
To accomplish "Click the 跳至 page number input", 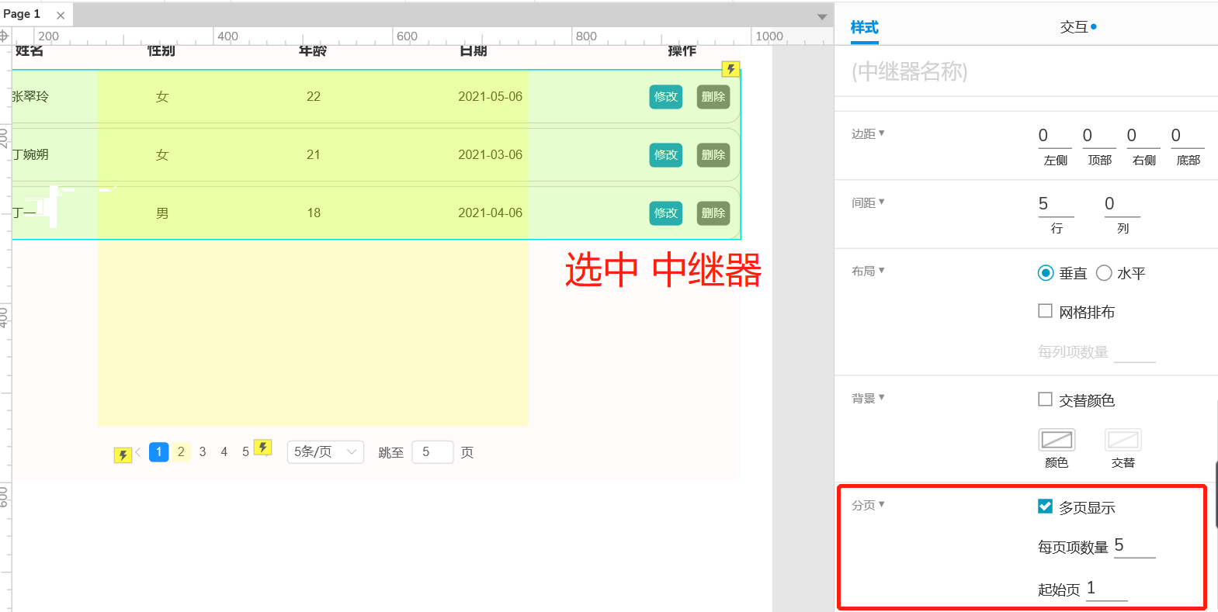I will pyautogui.click(x=432, y=451).
